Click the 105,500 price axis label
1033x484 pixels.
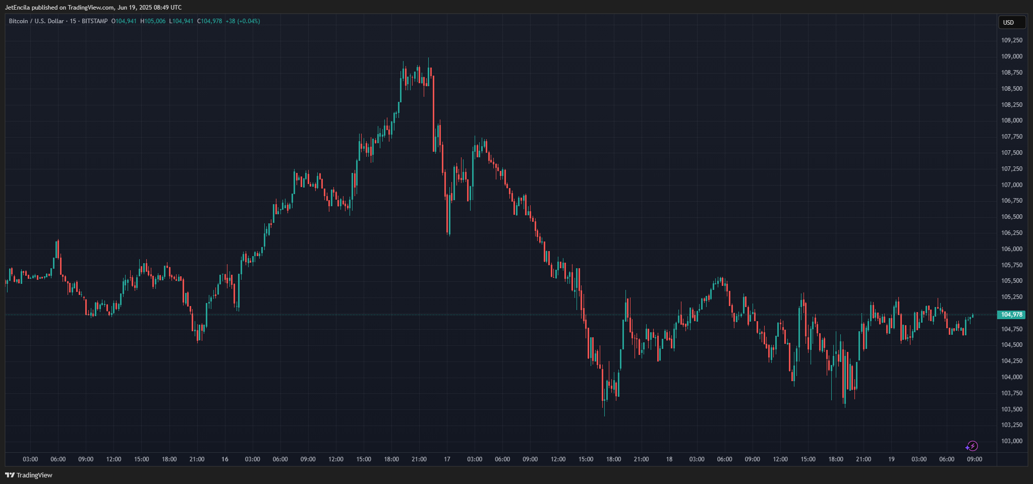(x=1012, y=281)
